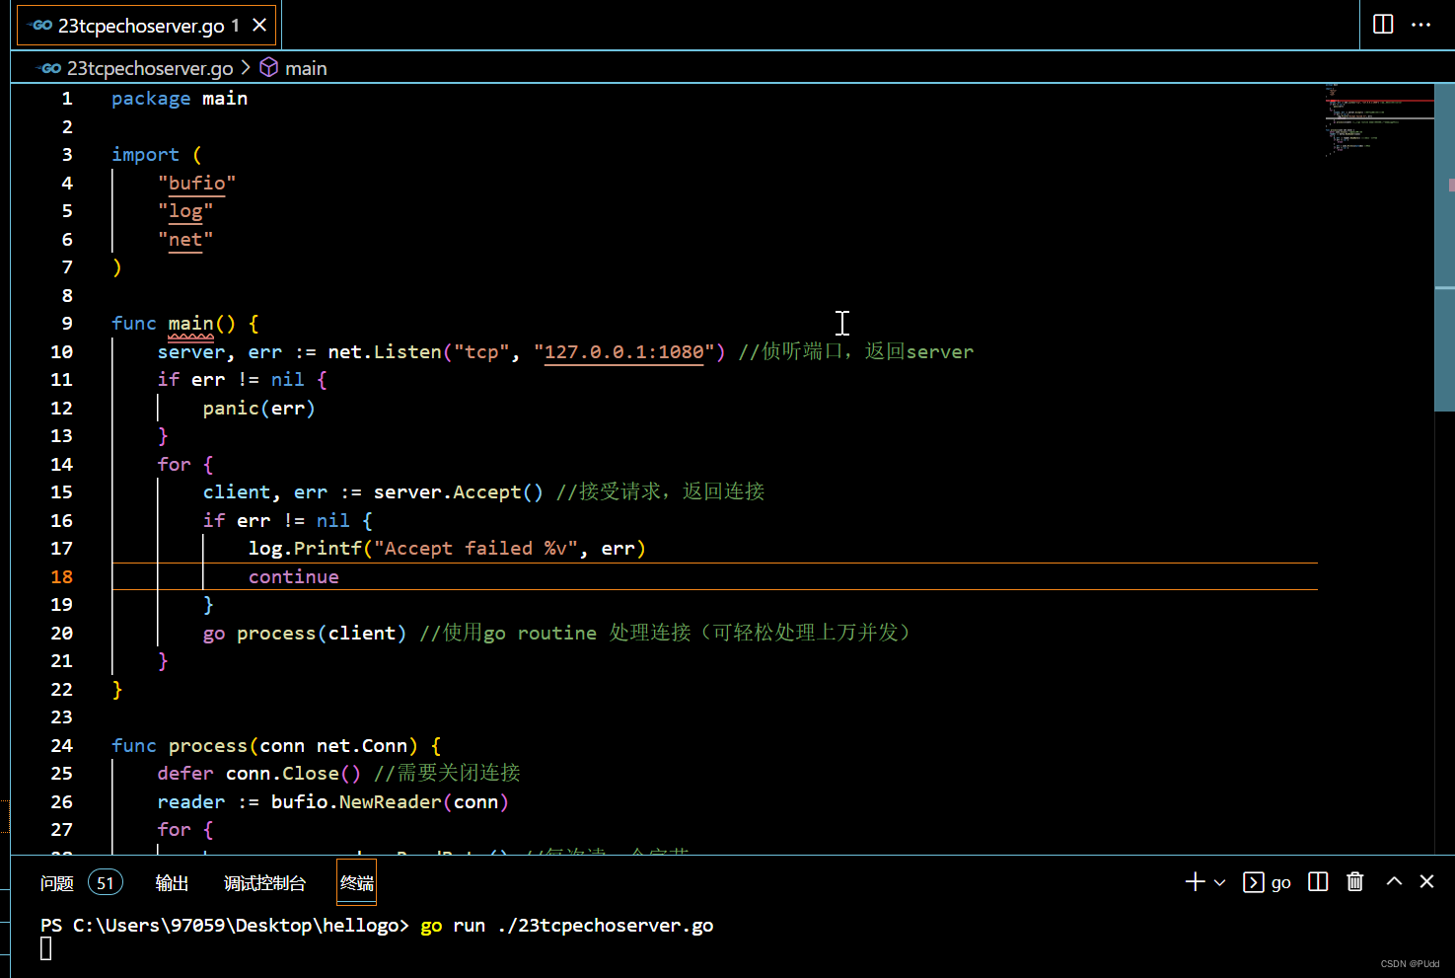Viewport: 1455px width, 978px height.
Task: Open the 调试控制台 (Debug Console) tab
Action: (x=264, y=883)
